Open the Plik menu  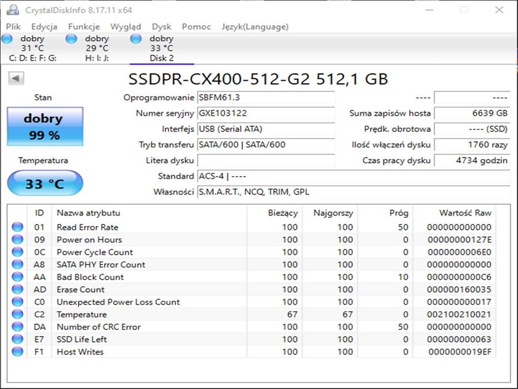click(13, 27)
